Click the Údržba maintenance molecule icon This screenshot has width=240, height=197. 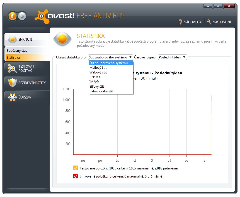click(12, 97)
